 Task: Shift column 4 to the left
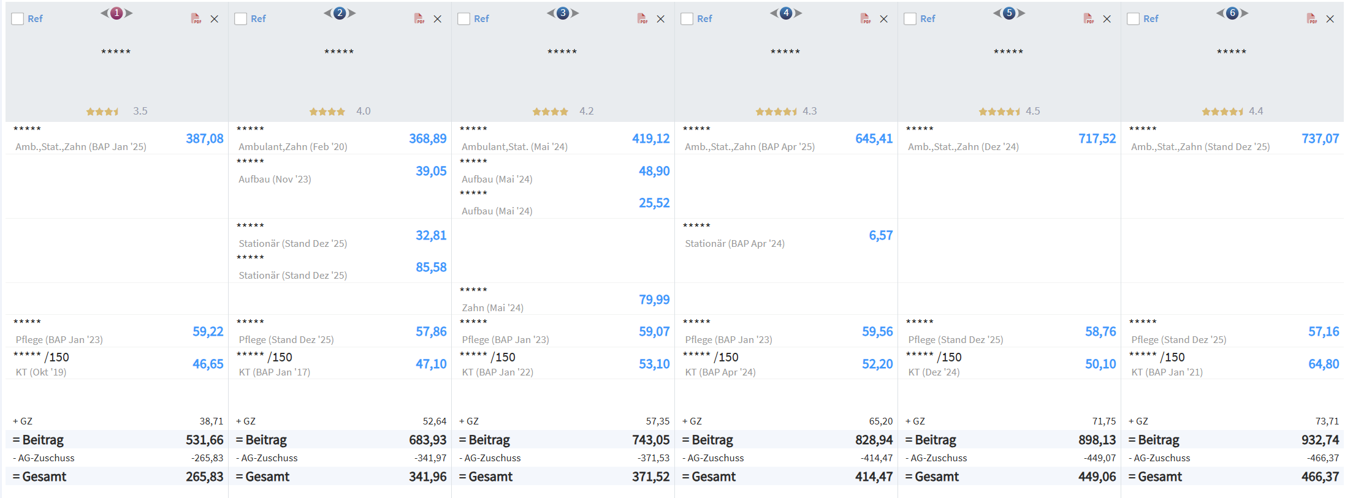point(774,13)
